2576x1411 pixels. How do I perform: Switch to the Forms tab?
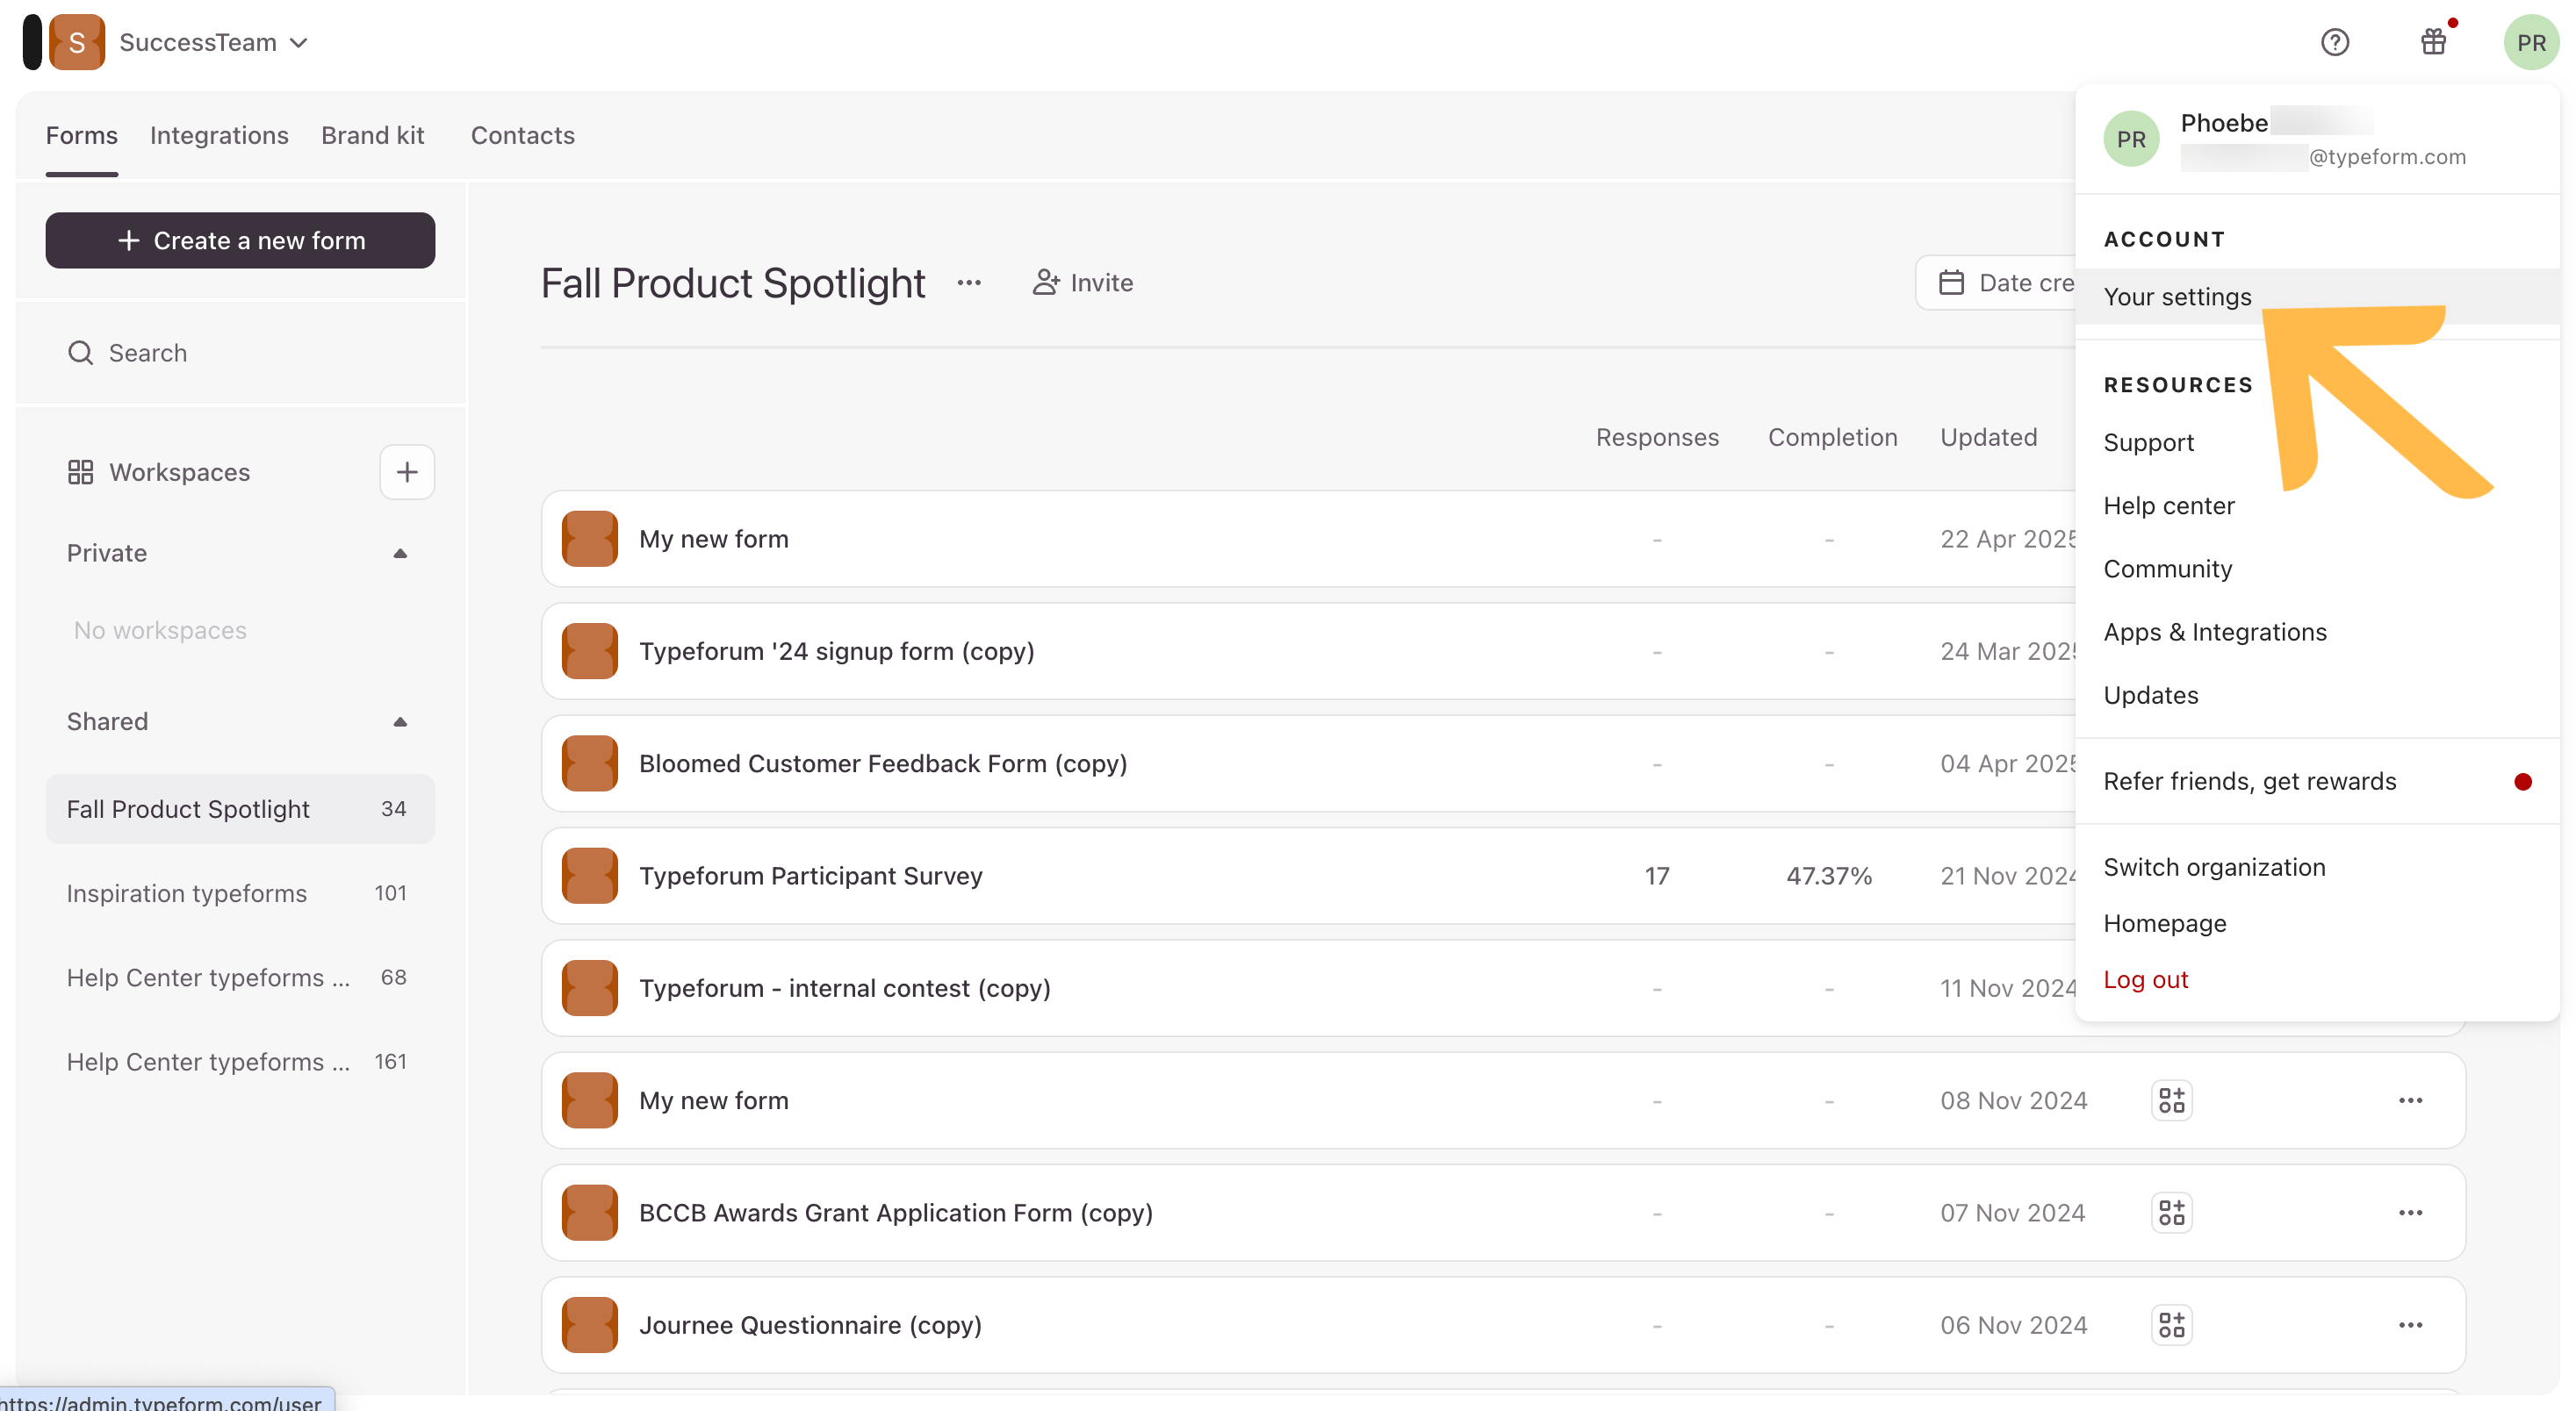point(82,135)
